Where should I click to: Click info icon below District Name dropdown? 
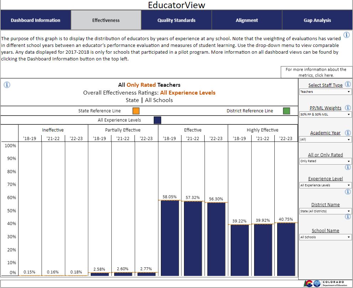[348, 217]
